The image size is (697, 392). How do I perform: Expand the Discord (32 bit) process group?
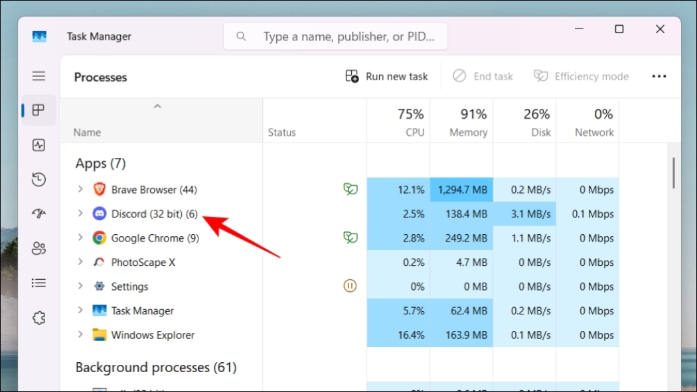pyautogui.click(x=80, y=214)
